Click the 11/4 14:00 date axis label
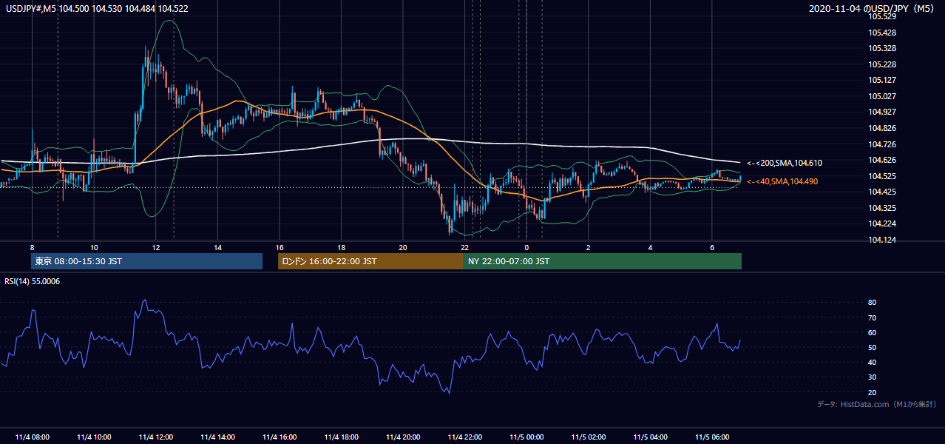The image size is (945, 444). tap(218, 437)
